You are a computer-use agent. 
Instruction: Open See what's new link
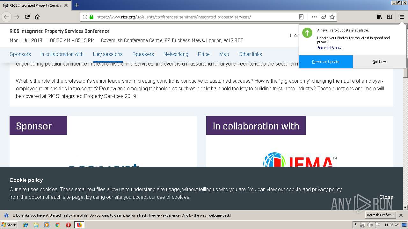tap(330, 48)
